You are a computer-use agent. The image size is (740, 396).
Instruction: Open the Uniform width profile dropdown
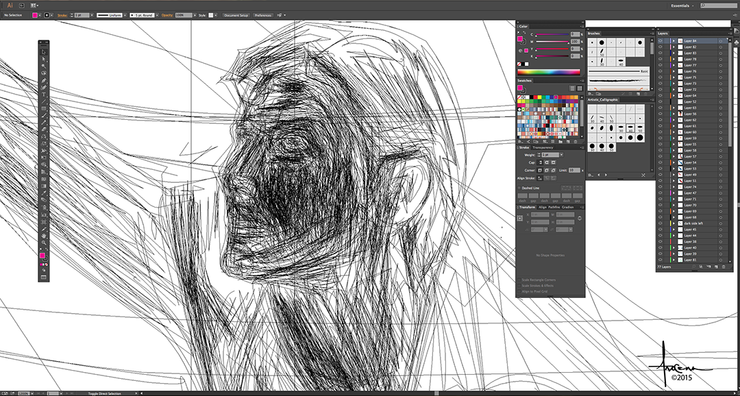[x=125, y=15]
